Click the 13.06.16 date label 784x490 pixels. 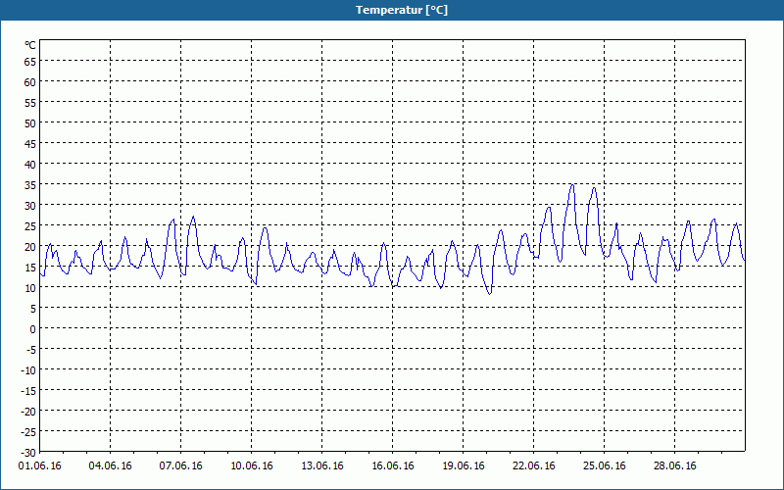[322, 466]
